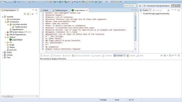Switch to the Task List tab
Image resolution: width=182 pixels, height=102 pixels.
tap(157, 10)
